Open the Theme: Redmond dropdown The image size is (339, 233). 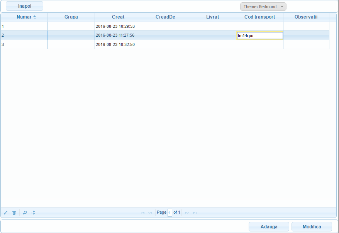pyautogui.click(x=259, y=6)
